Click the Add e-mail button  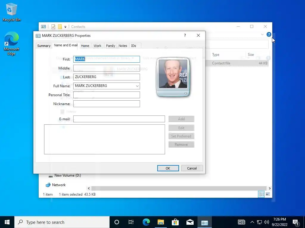click(x=181, y=119)
